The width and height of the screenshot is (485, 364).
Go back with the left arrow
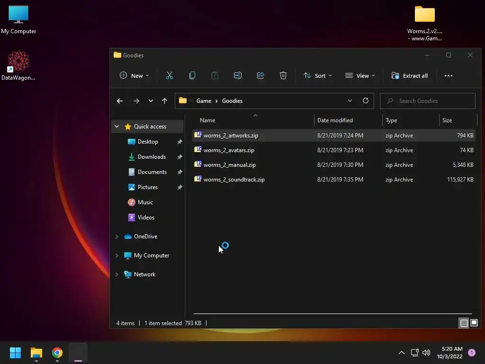120,101
